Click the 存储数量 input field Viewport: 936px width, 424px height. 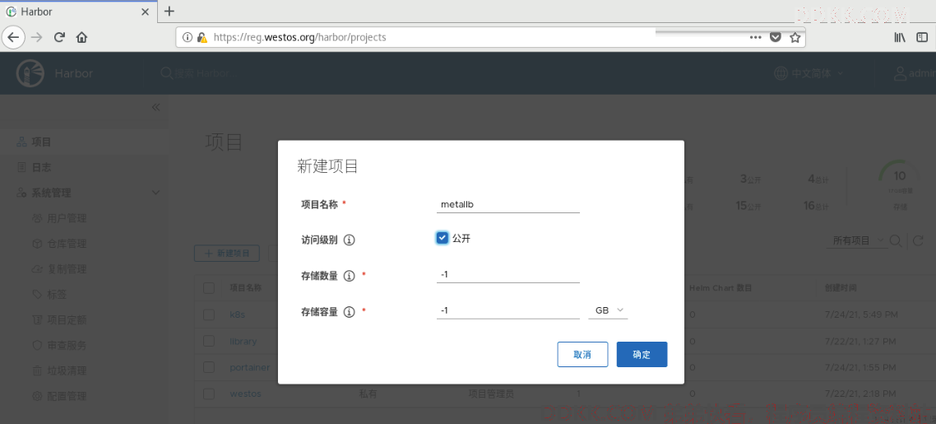click(508, 275)
